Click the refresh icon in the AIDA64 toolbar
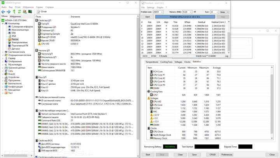 [x=19, y=12]
